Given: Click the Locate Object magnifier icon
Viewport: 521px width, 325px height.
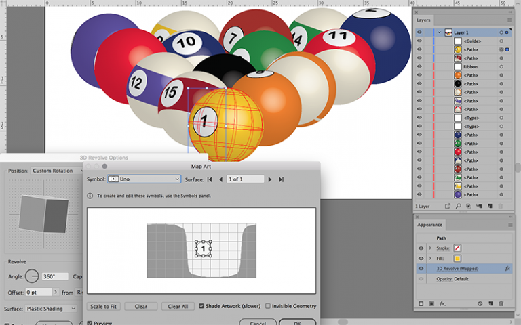Looking at the screenshot, I should (x=458, y=206).
